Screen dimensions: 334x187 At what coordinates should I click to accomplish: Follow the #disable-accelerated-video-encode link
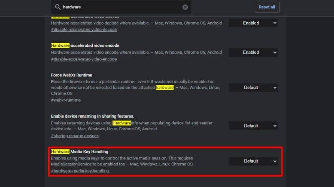84,59
